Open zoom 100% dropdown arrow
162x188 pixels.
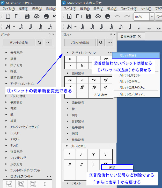coord(152,17)
